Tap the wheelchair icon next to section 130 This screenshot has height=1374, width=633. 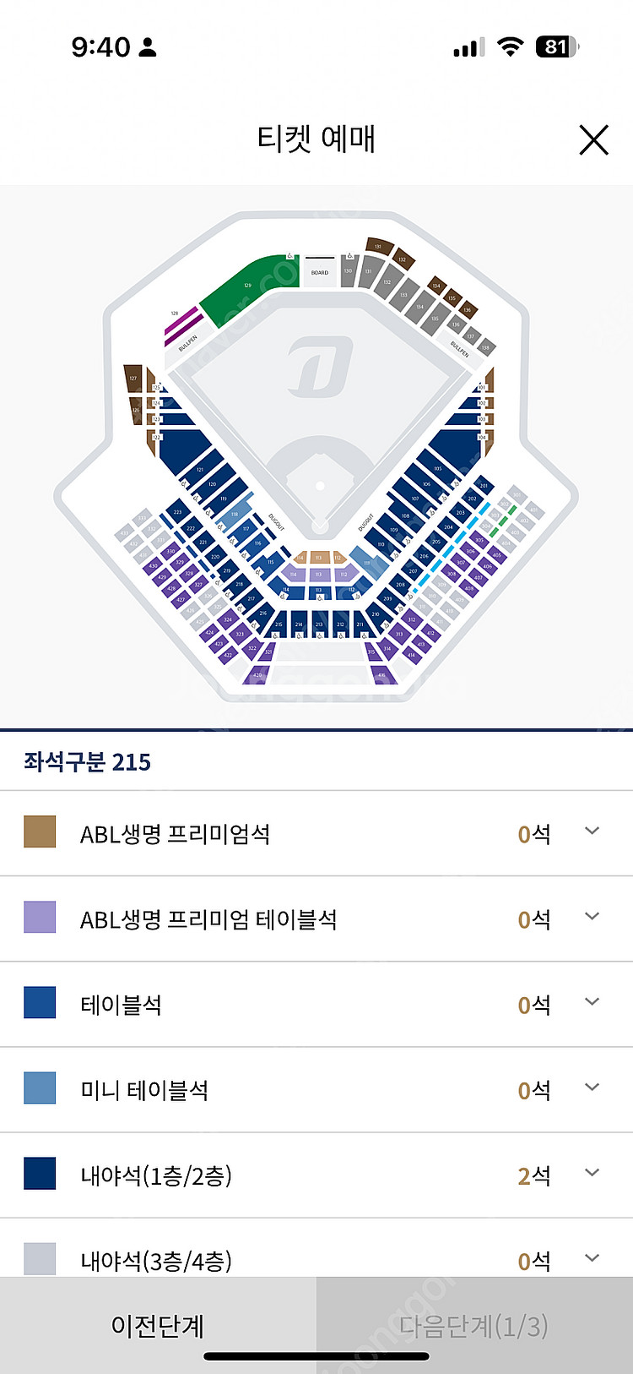pyautogui.click(x=349, y=256)
